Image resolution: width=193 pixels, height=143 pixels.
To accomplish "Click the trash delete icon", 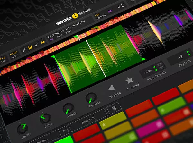I will click(114, 109).
